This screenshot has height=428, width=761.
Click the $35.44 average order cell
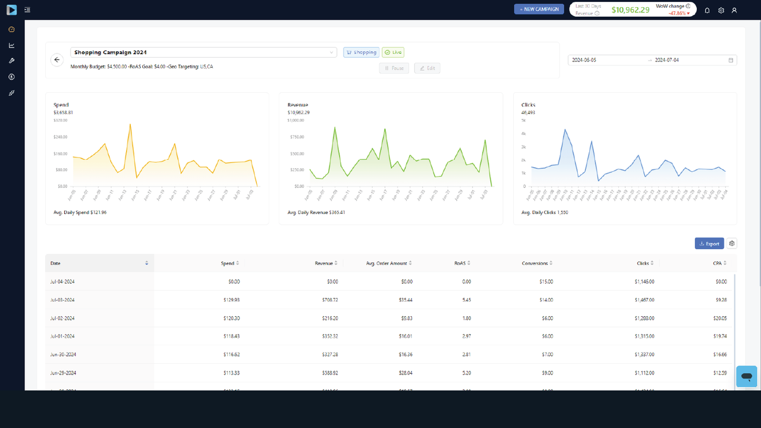404,300
